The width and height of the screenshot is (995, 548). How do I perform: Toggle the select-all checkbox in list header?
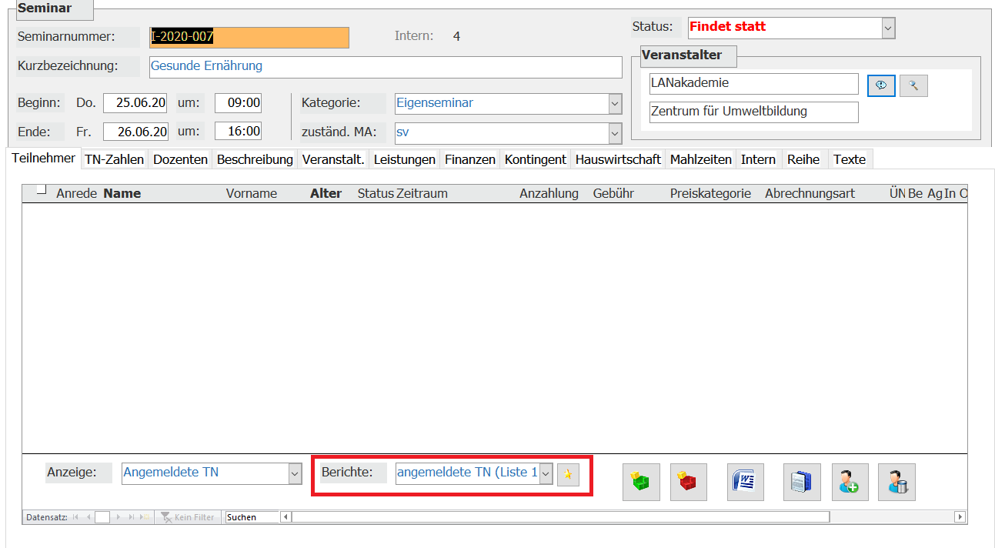coord(42,190)
